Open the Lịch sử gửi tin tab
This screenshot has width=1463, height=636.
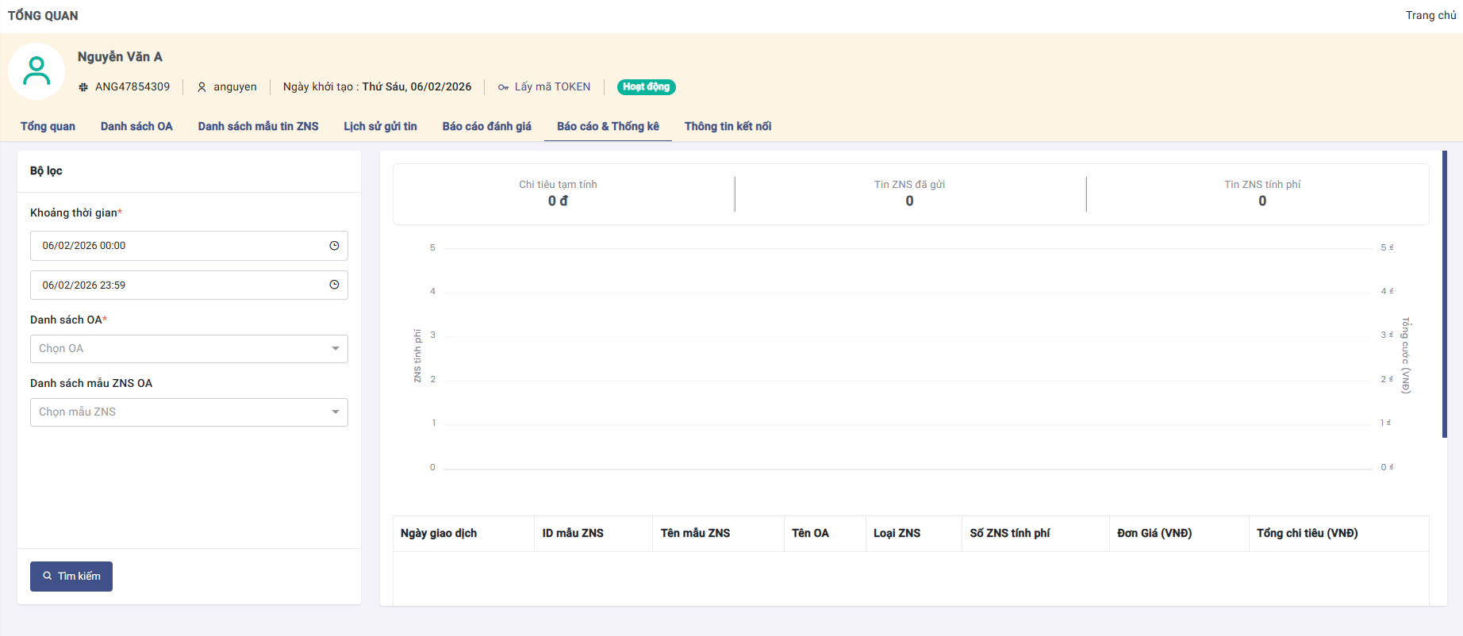point(380,126)
